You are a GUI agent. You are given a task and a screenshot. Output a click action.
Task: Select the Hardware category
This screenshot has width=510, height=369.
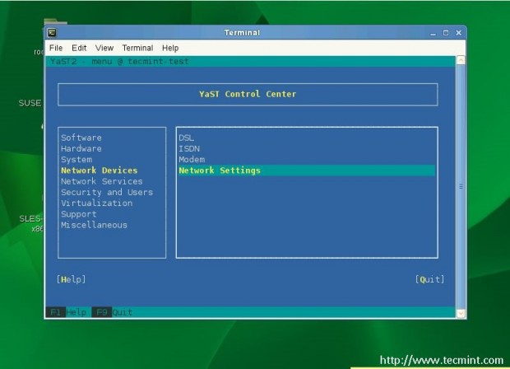pyautogui.click(x=81, y=149)
